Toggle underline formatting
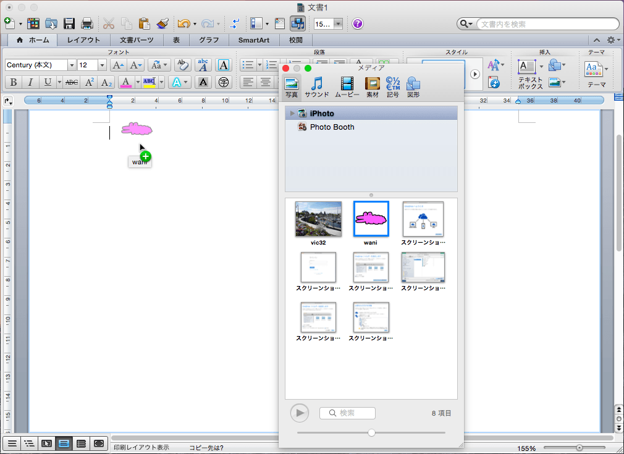The height and width of the screenshot is (454, 624). (48, 82)
